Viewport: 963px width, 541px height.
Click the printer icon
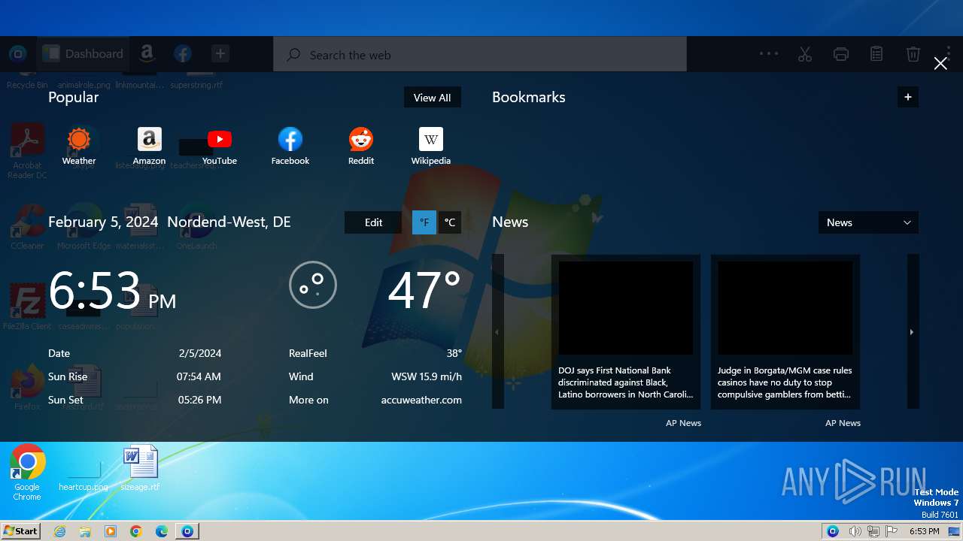[841, 54]
